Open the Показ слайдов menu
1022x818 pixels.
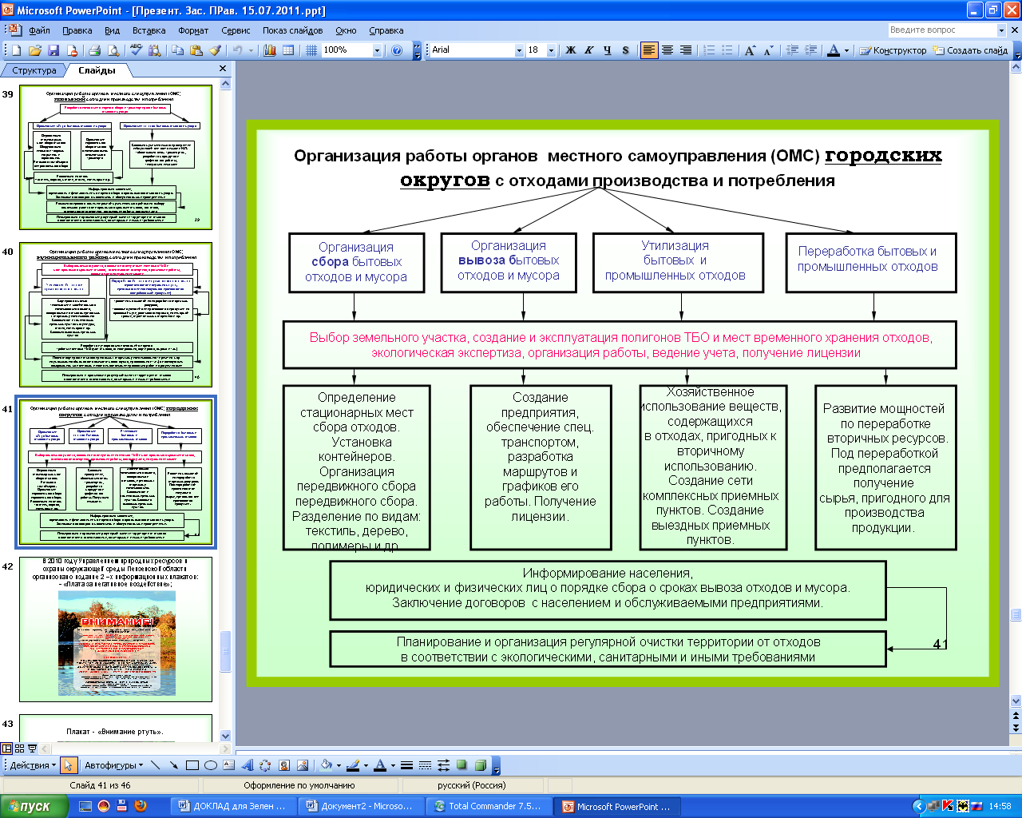(293, 30)
